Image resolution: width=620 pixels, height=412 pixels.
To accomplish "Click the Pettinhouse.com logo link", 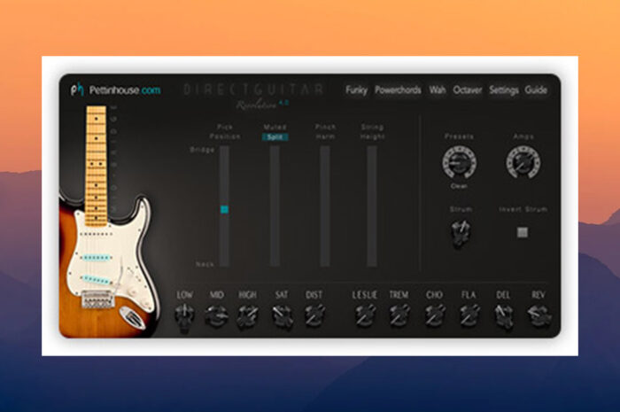I will coord(116,89).
